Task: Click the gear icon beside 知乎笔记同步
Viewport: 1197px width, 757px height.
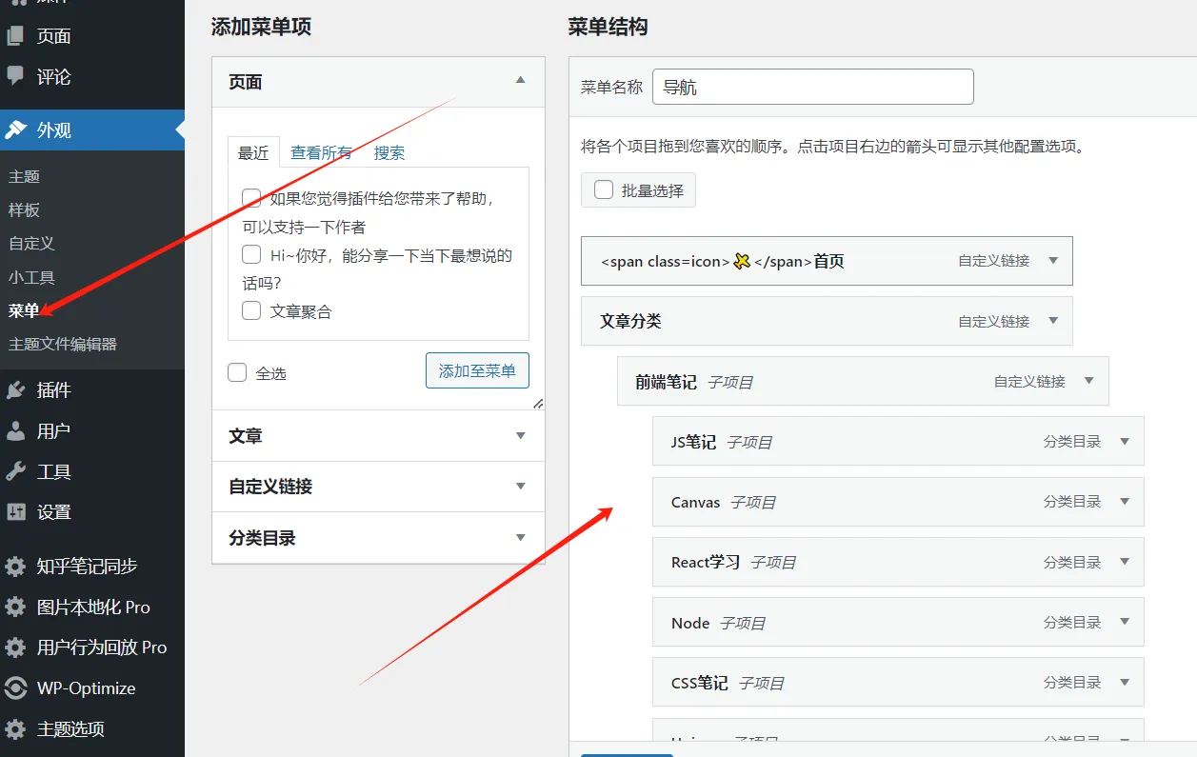Action: (15, 566)
